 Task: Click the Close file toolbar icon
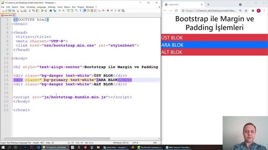(x=17, y=10)
